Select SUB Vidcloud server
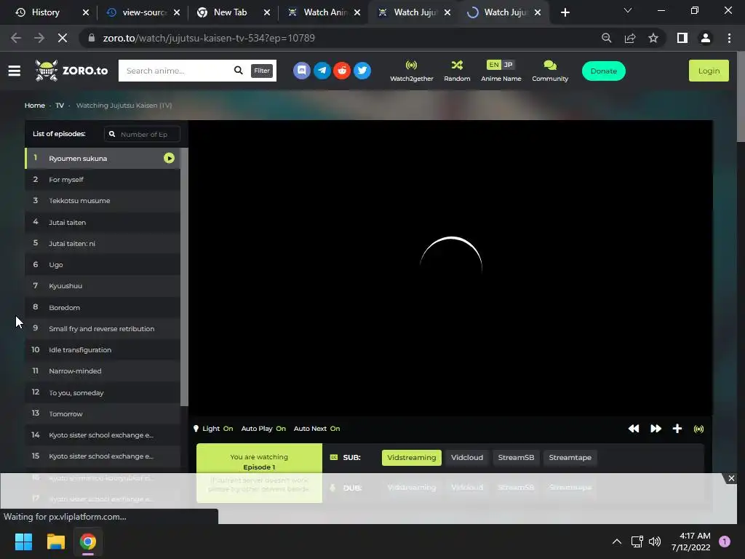Image resolution: width=745 pixels, height=559 pixels. click(467, 457)
